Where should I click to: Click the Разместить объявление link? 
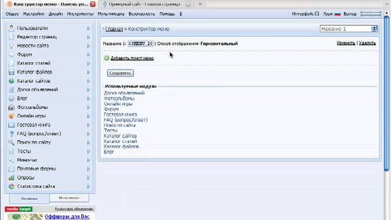(x=74, y=209)
